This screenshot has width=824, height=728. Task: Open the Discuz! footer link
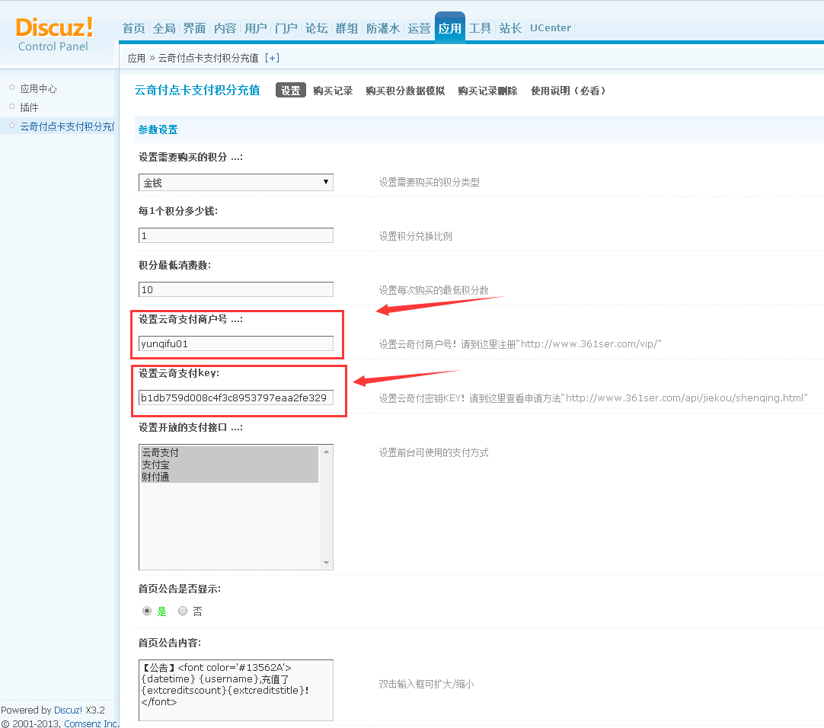(x=68, y=710)
